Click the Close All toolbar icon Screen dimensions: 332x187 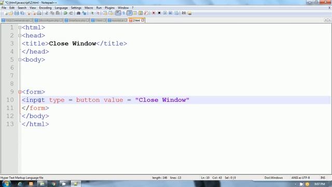click(x=34, y=13)
